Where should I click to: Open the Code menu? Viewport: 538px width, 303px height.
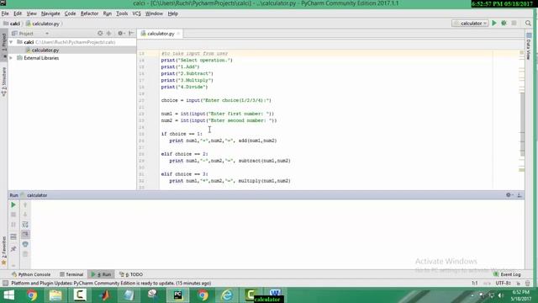tap(70, 13)
